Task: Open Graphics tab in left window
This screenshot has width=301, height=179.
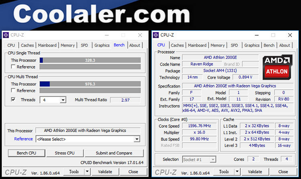Action: (102, 45)
